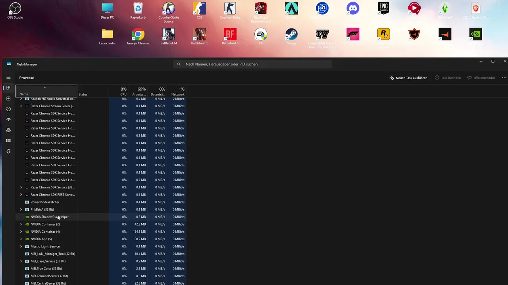Image resolution: width=508 pixels, height=285 pixels.
Task: Select the MSI_LAN_Manager_Tool (32 Bit) row
Action: [101, 254]
